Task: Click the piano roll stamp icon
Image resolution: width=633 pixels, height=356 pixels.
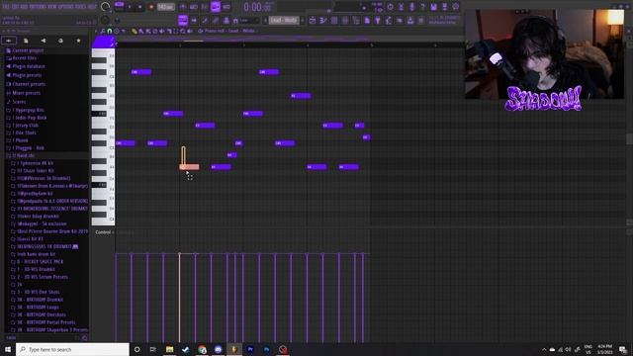Action: tap(117, 31)
